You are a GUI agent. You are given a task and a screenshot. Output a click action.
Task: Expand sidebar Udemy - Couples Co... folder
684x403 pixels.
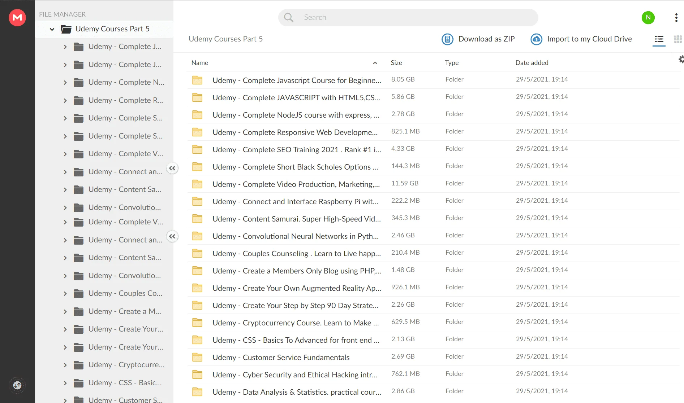(65, 293)
